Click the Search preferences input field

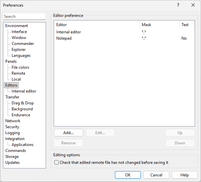(x=25, y=17)
